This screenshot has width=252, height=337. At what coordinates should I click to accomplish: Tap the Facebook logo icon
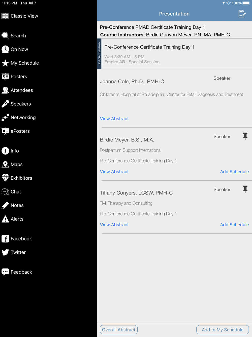point(5,239)
